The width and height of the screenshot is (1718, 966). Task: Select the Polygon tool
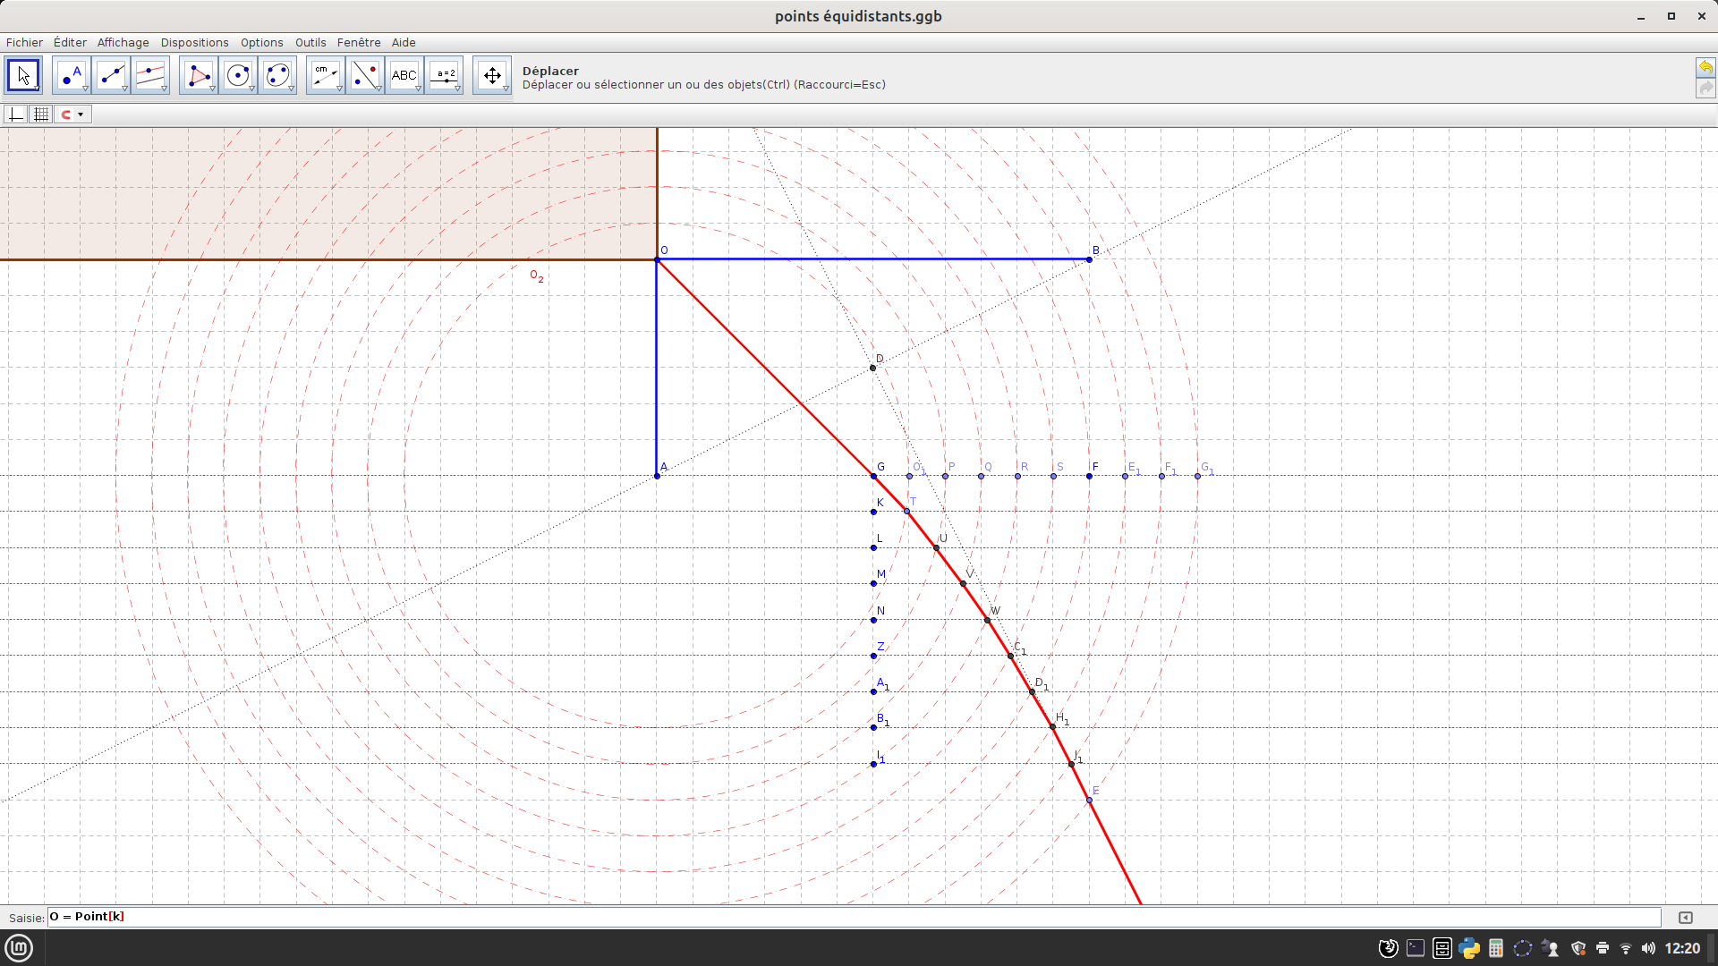point(199,76)
